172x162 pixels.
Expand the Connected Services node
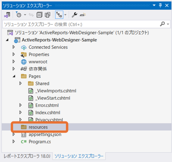click(14, 47)
